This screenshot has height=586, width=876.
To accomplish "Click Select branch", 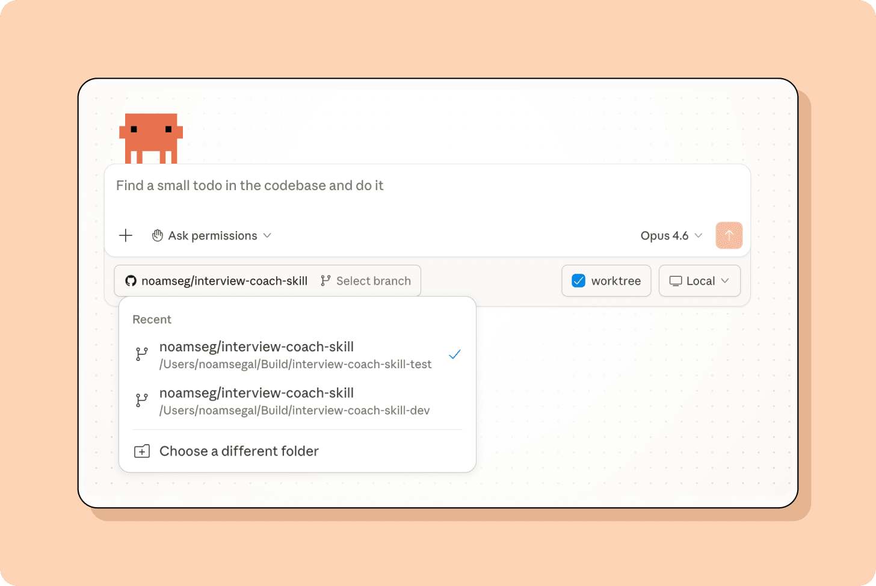I will point(366,281).
